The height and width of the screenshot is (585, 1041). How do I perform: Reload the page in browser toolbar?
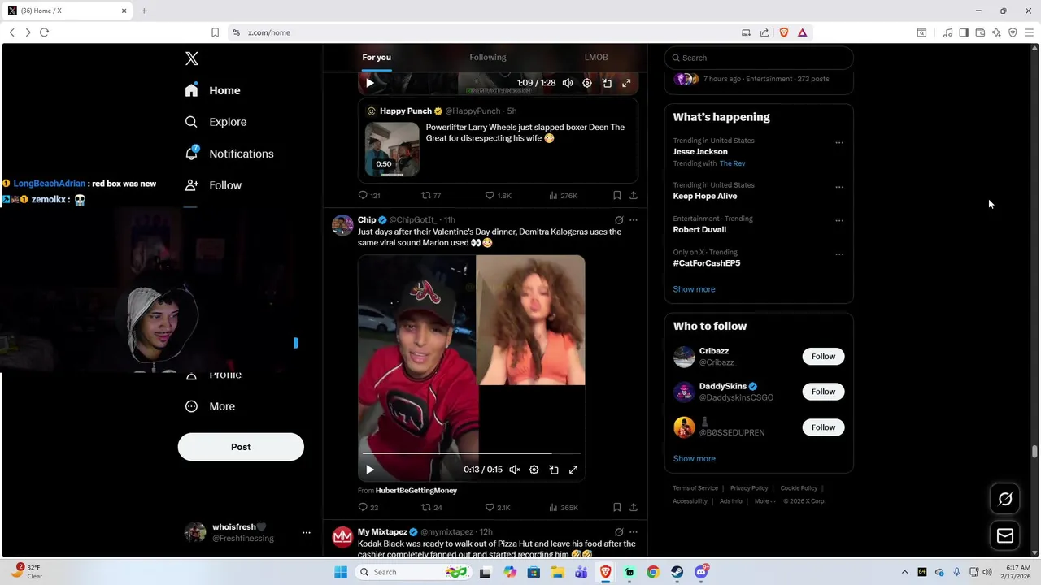click(x=44, y=32)
